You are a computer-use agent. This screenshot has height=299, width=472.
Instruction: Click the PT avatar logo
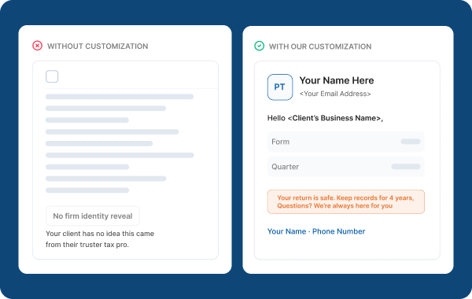point(280,87)
